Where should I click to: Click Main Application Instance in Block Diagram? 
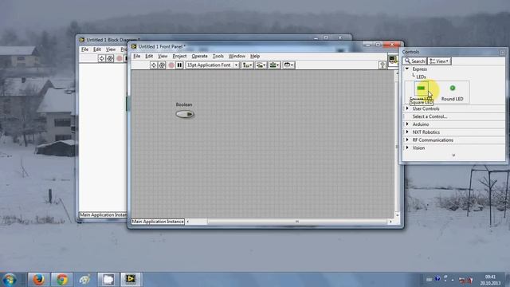coord(103,214)
